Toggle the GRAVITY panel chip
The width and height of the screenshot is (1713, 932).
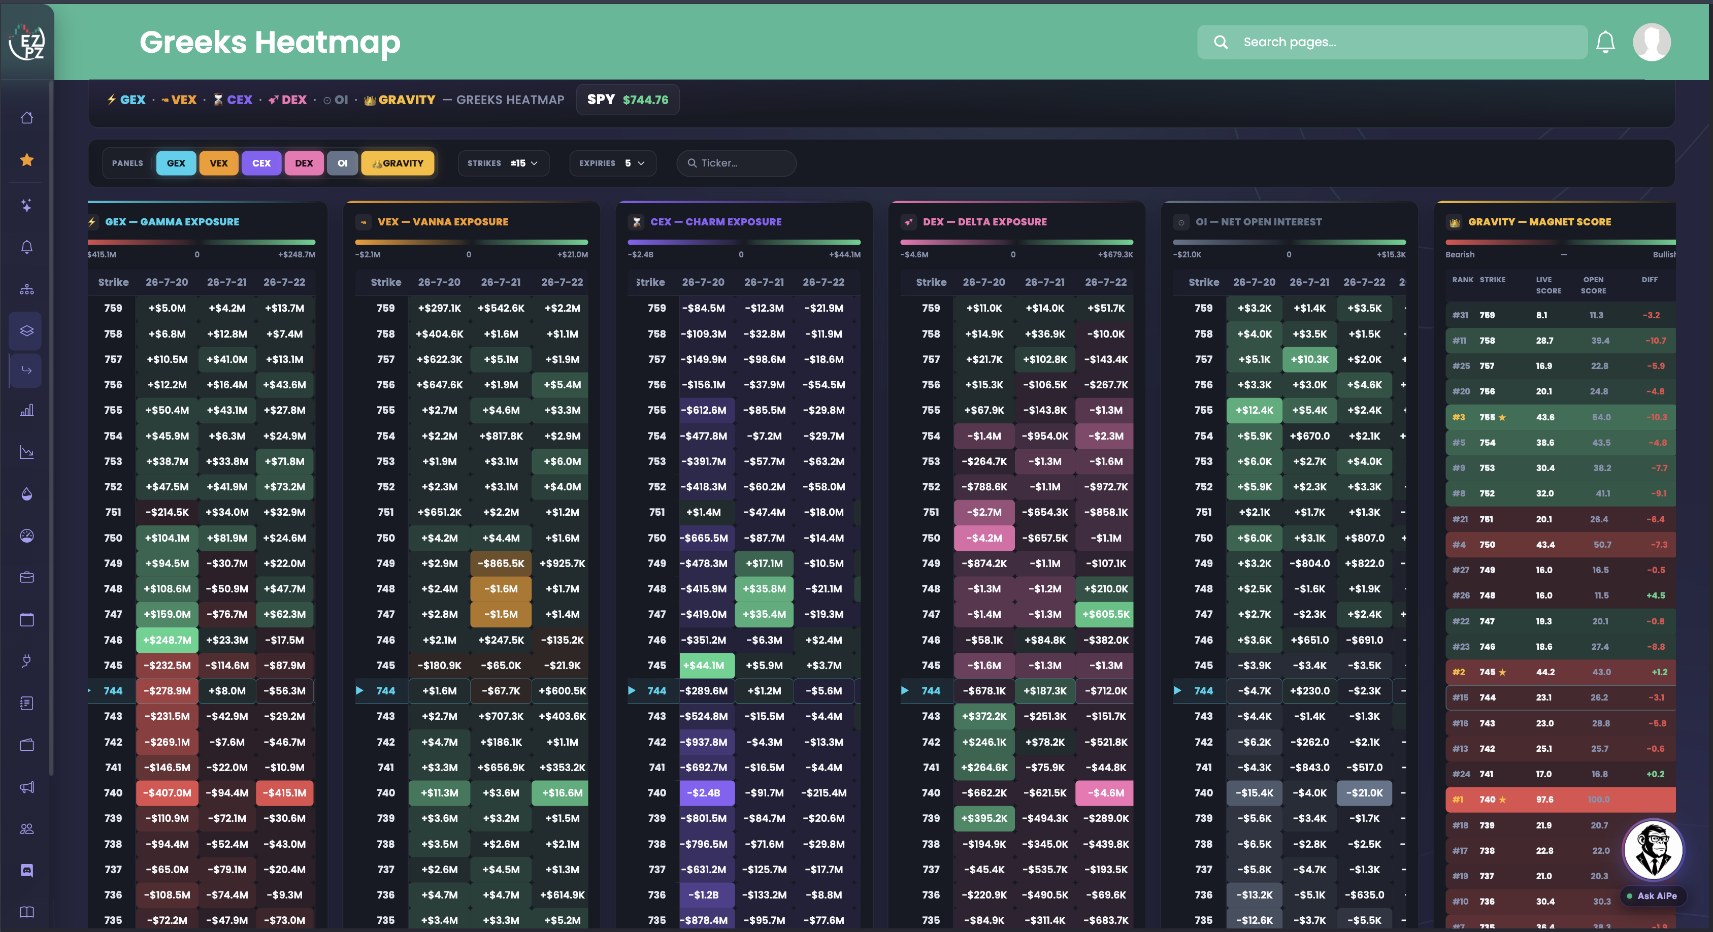coord(398,163)
